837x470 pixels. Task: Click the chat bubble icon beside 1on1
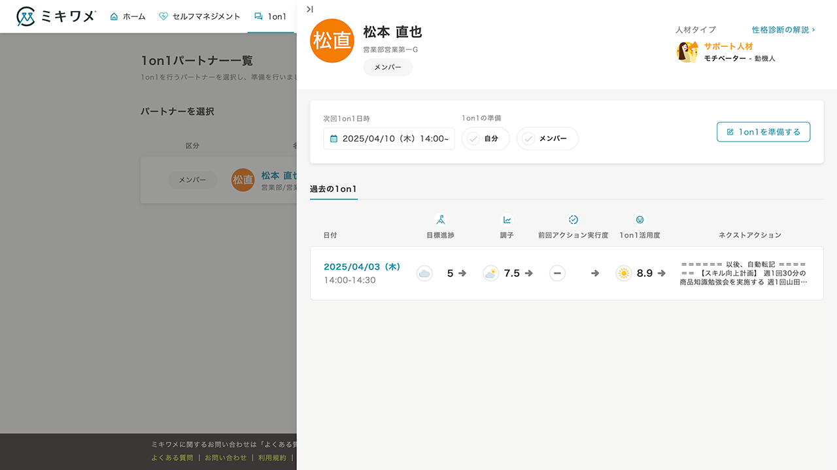(258, 16)
